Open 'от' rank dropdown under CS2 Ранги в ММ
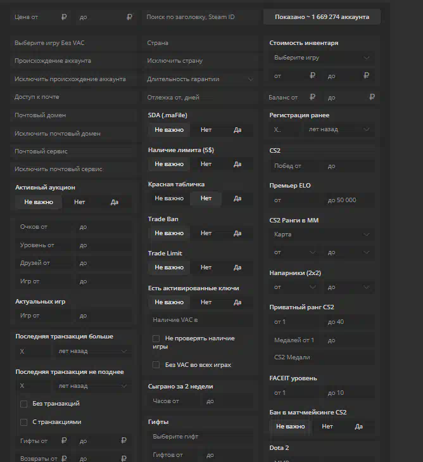Image resolution: width=423 pixels, height=462 pixels. coord(294,252)
